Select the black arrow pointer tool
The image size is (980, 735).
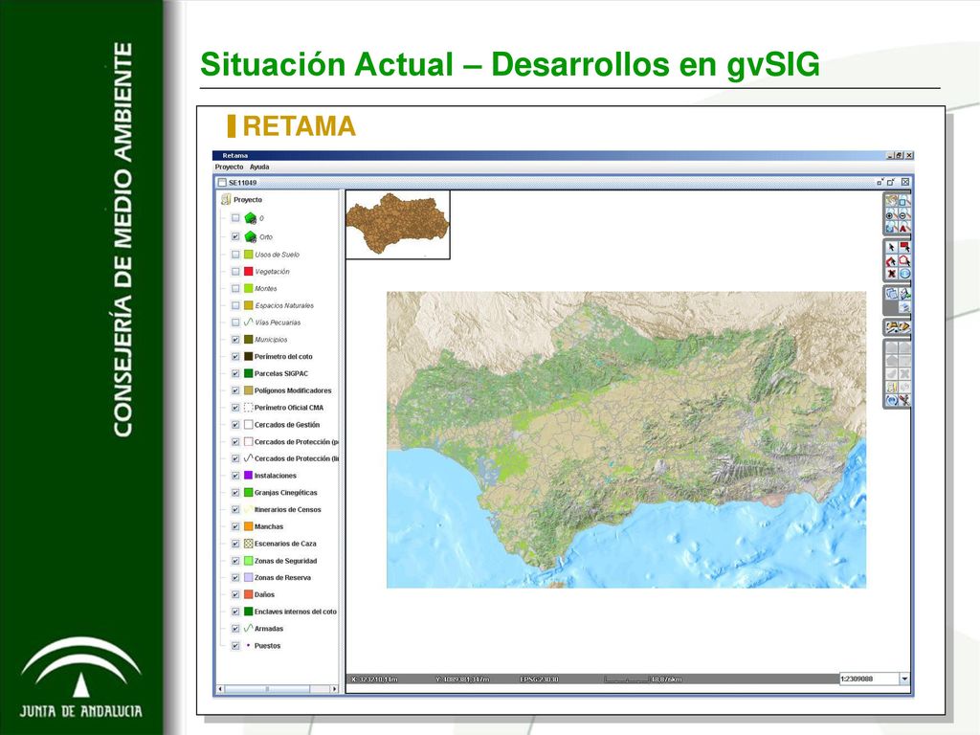(x=891, y=248)
